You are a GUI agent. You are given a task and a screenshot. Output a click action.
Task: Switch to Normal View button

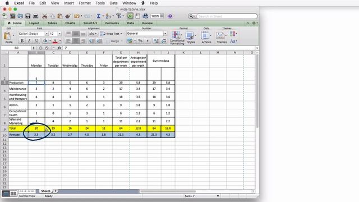(6, 194)
